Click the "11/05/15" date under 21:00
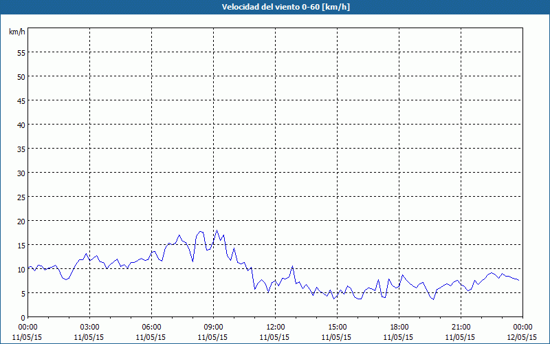 (x=460, y=337)
